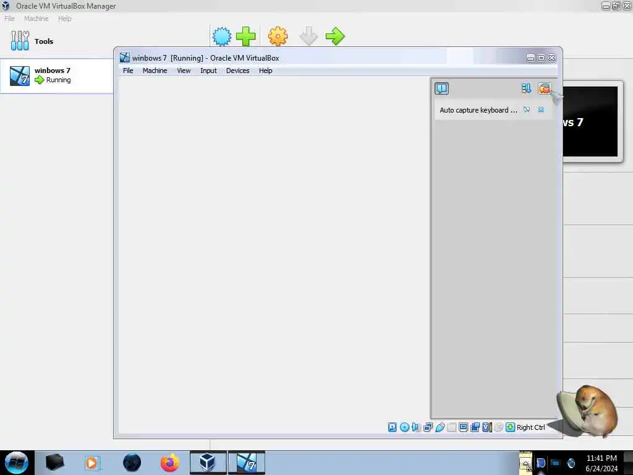
Task: Click the hard disk status bar icon
Action: 392,427
